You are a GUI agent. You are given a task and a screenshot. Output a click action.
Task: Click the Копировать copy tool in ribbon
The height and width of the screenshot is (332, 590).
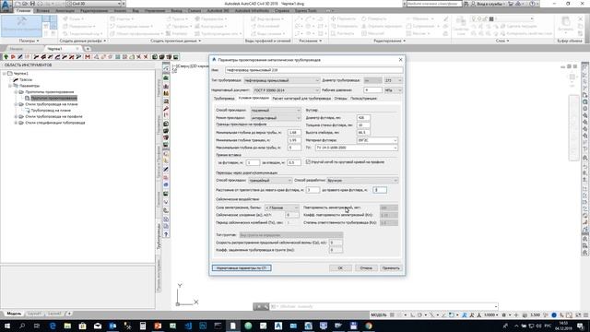coord(344,26)
